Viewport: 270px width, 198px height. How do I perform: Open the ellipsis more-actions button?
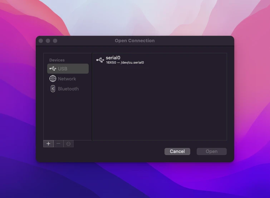coord(68,144)
